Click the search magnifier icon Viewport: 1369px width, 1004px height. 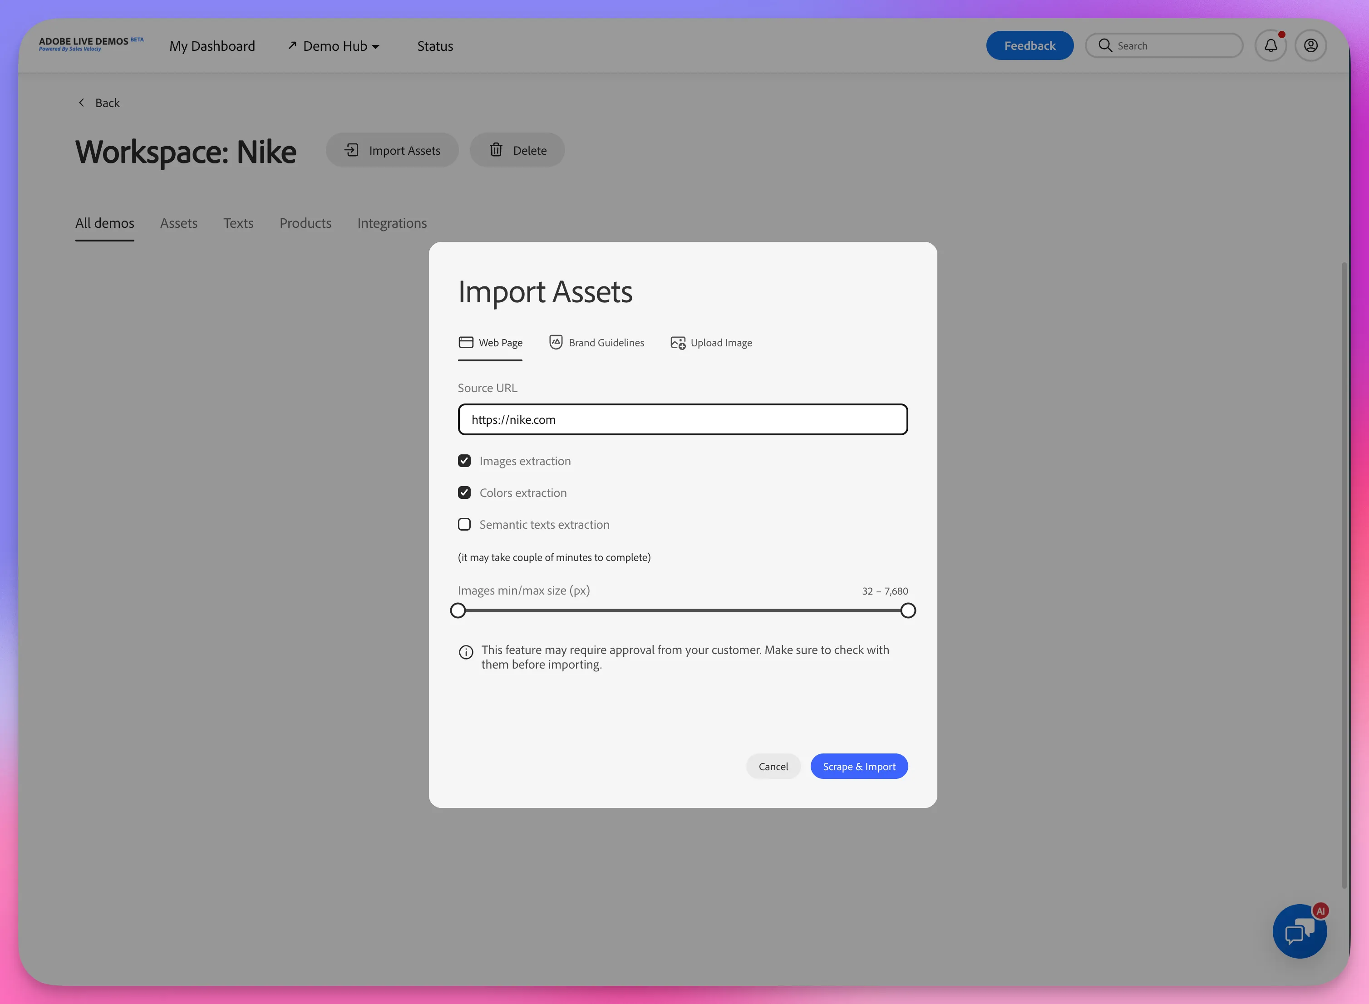[x=1105, y=45]
